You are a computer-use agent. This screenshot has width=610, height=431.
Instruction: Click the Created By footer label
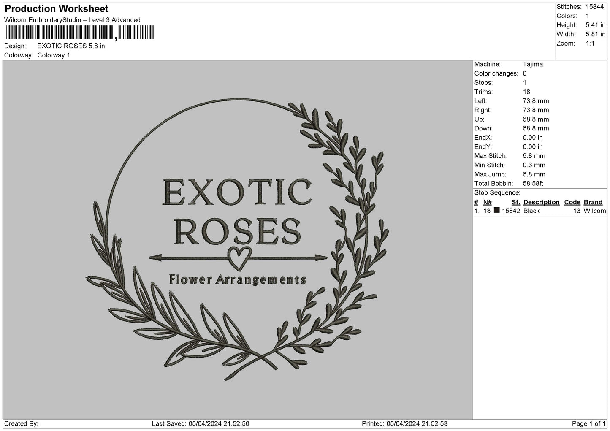click(22, 423)
